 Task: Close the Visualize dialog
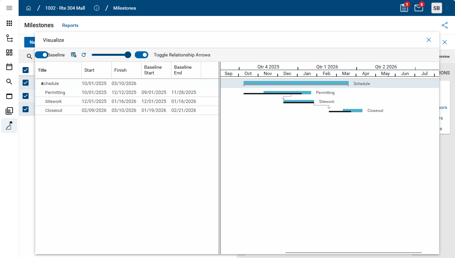pos(428,40)
